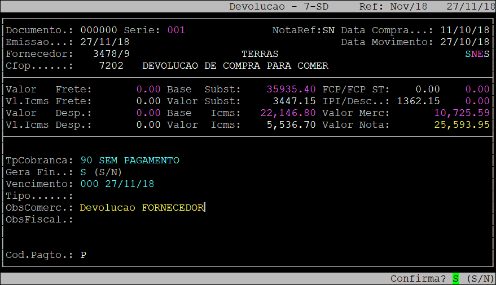
Task: Click the Cod.Pagto. P value
Action: tap(83, 255)
